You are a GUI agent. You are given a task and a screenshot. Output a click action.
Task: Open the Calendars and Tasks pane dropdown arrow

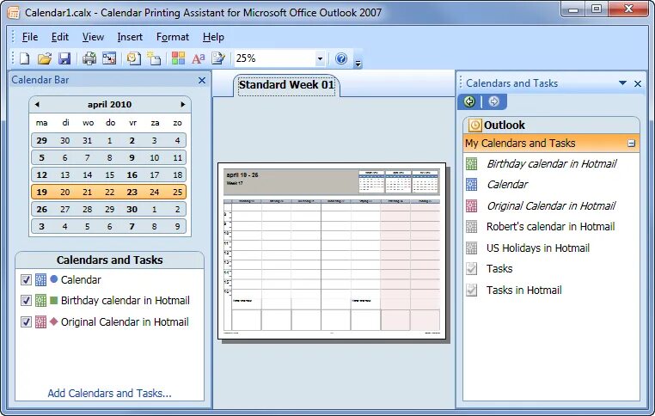pyautogui.click(x=623, y=83)
